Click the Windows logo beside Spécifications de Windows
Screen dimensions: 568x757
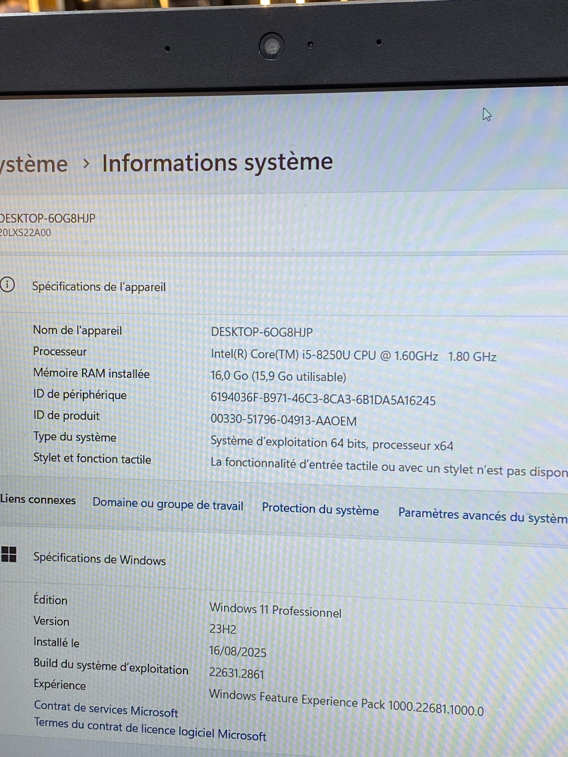pyautogui.click(x=8, y=554)
